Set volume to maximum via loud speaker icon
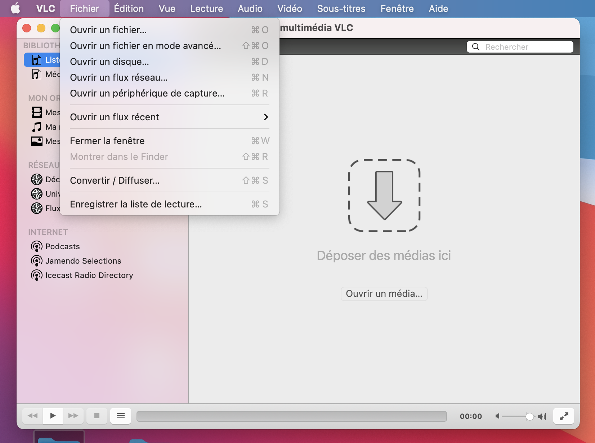 click(x=542, y=416)
